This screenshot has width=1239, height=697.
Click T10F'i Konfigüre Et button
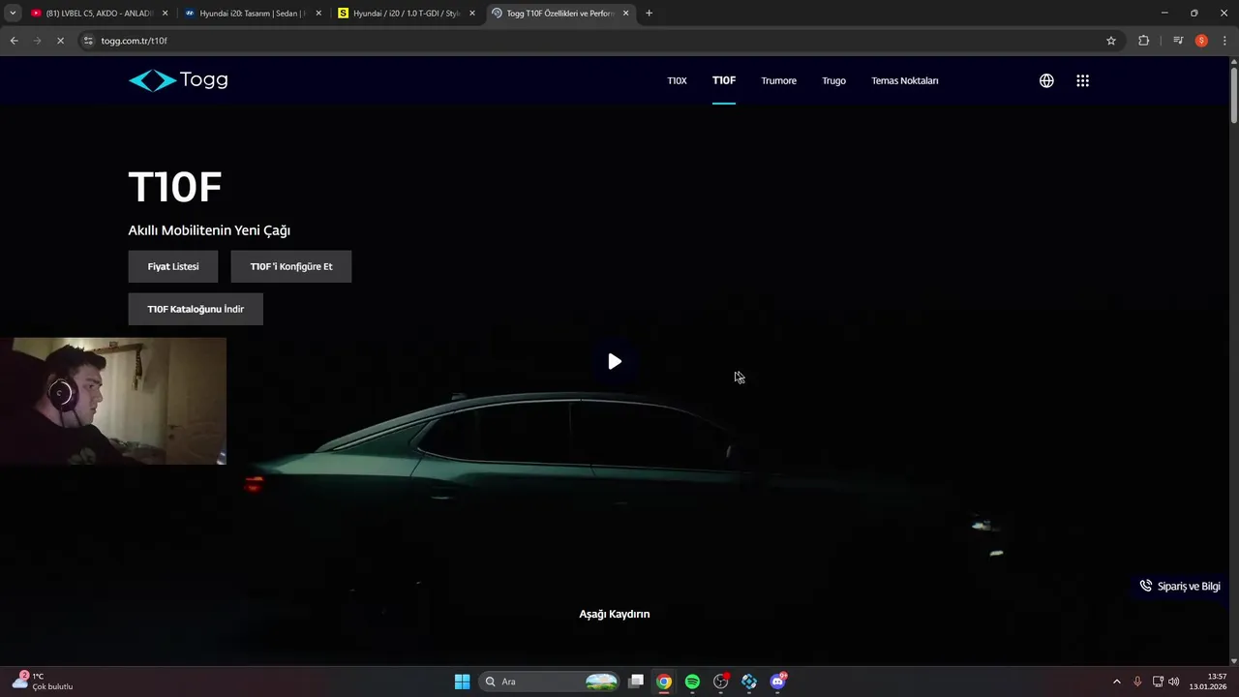290,266
